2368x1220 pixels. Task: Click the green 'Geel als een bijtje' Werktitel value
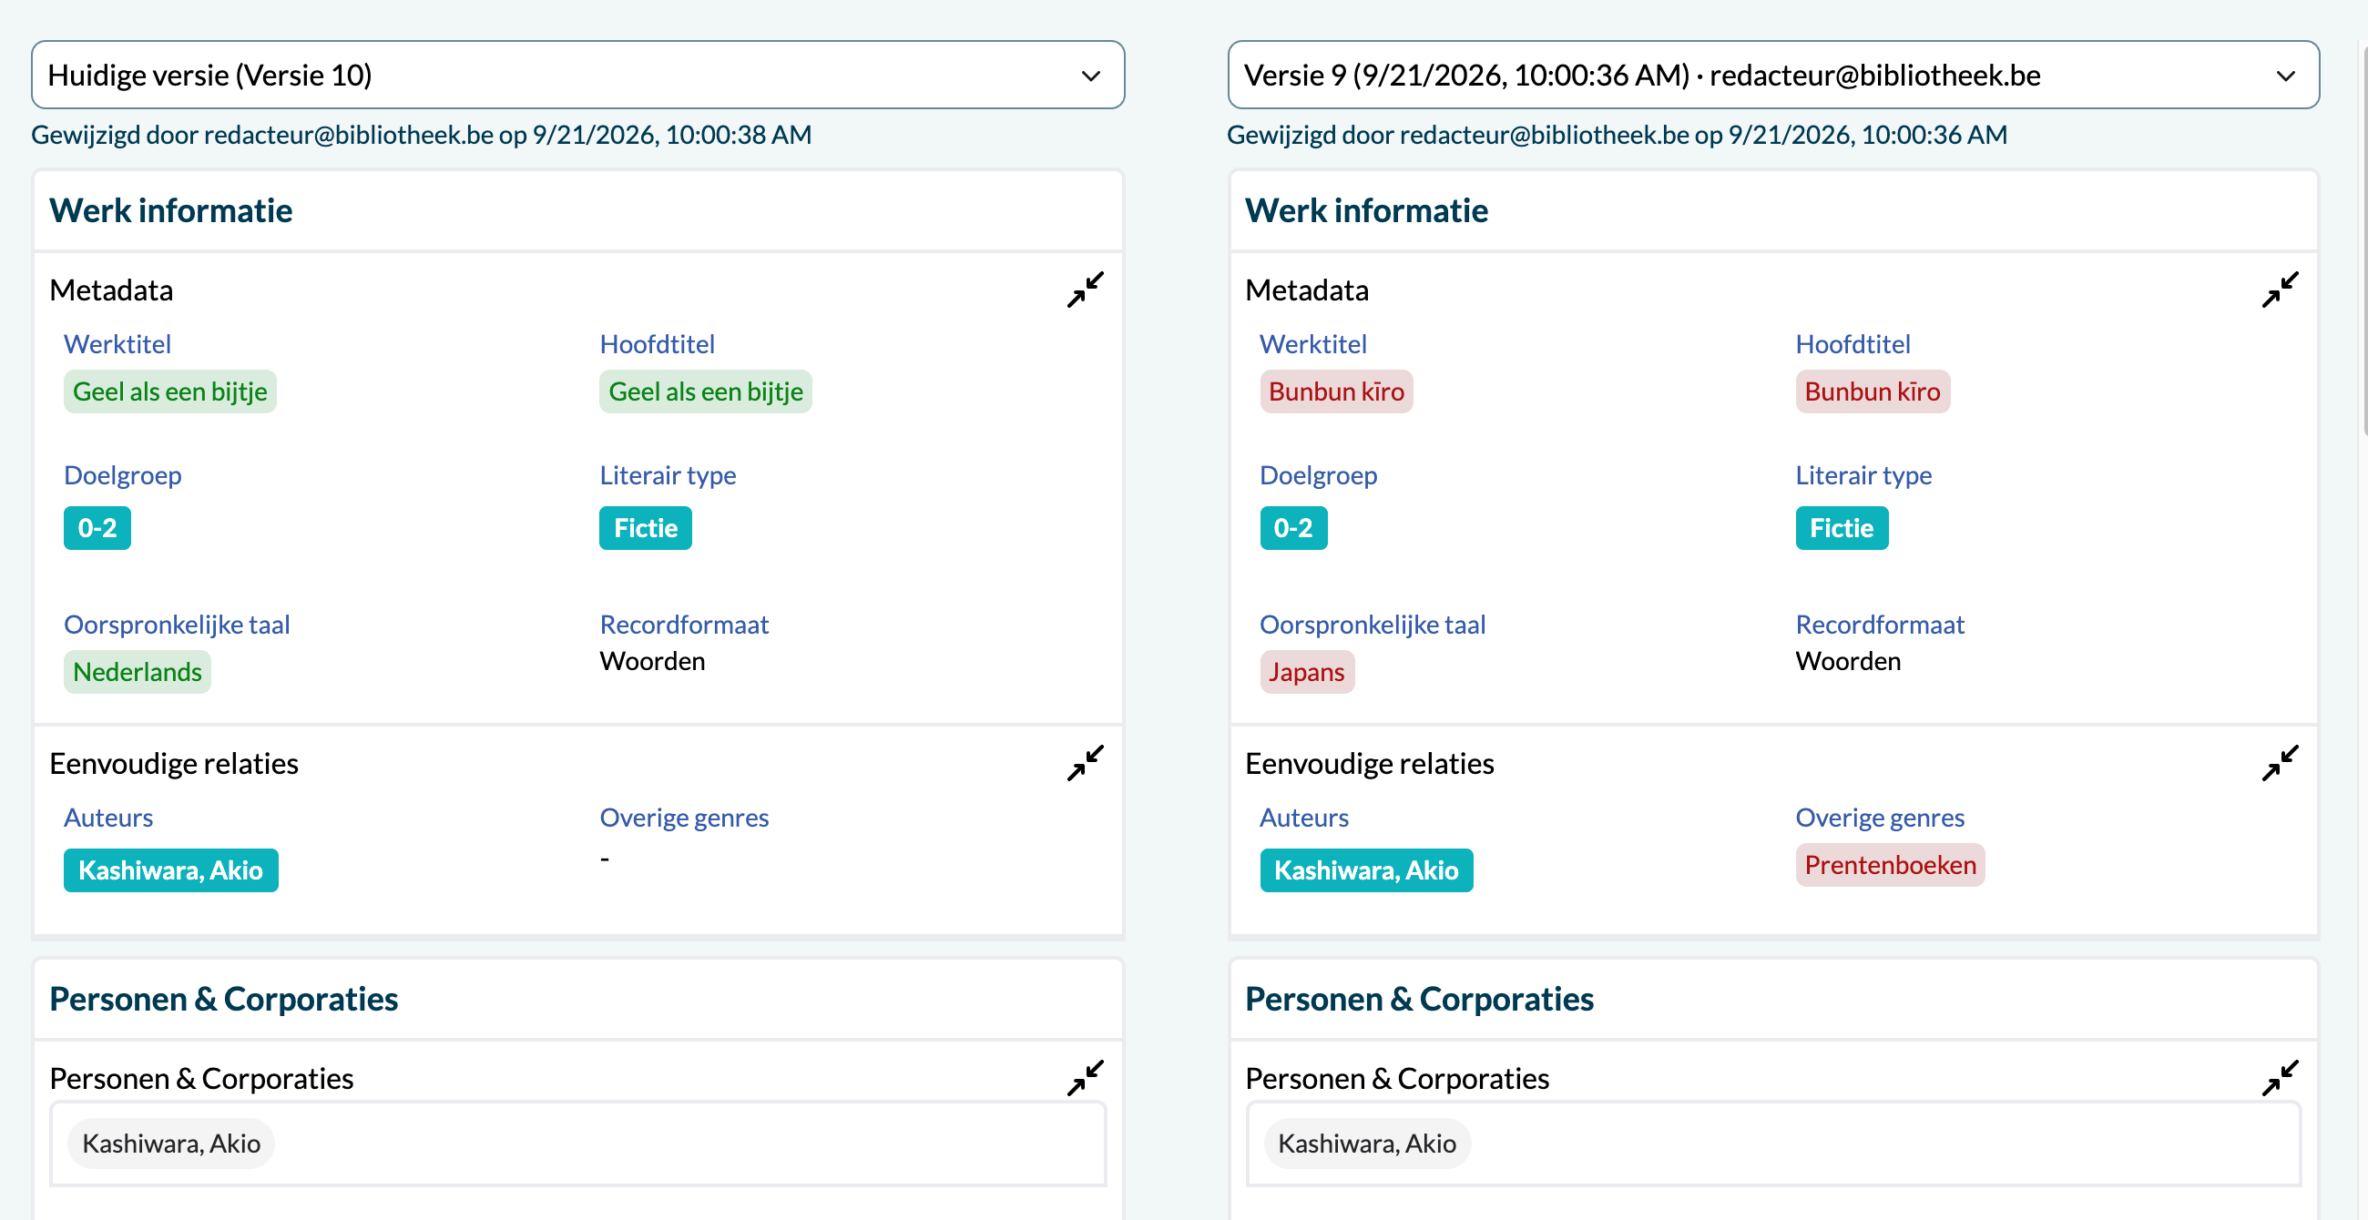[170, 391]
